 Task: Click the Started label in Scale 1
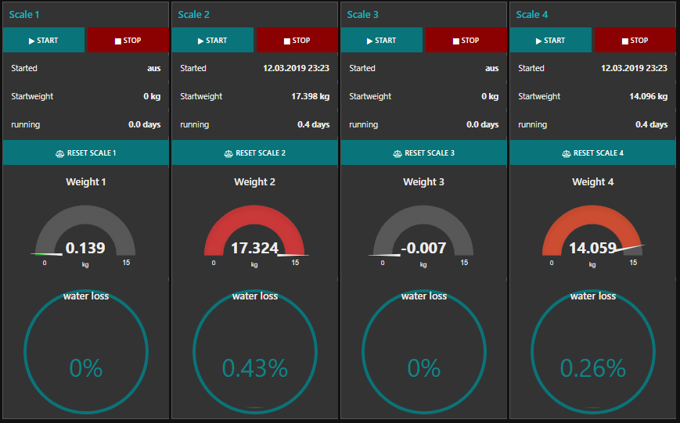(24, 68)
